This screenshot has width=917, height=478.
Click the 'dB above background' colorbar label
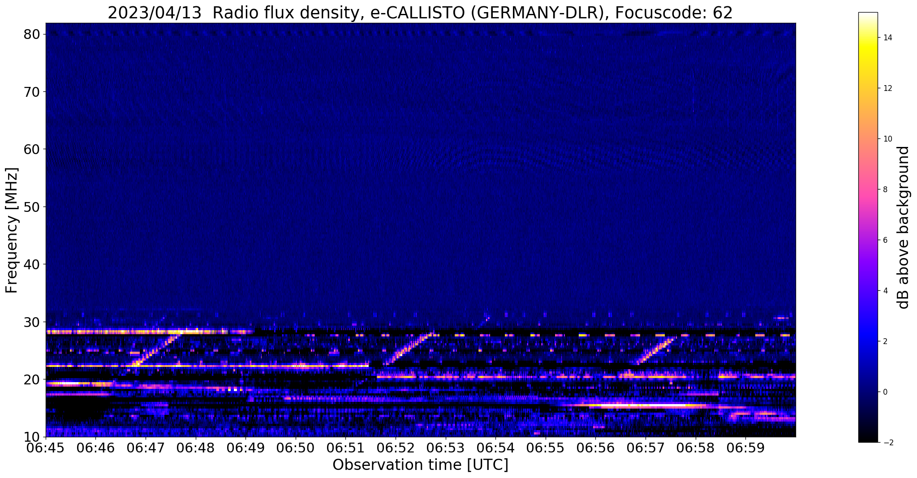904,228
